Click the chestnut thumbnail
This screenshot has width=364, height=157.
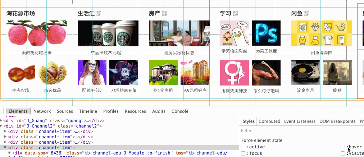[x=53, y=73]
